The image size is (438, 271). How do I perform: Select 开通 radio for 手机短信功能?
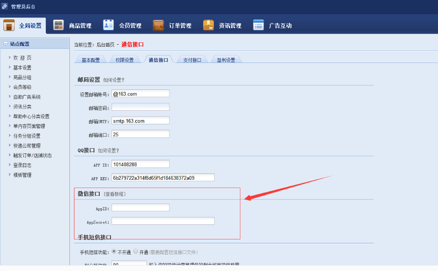tap(136, 251)
